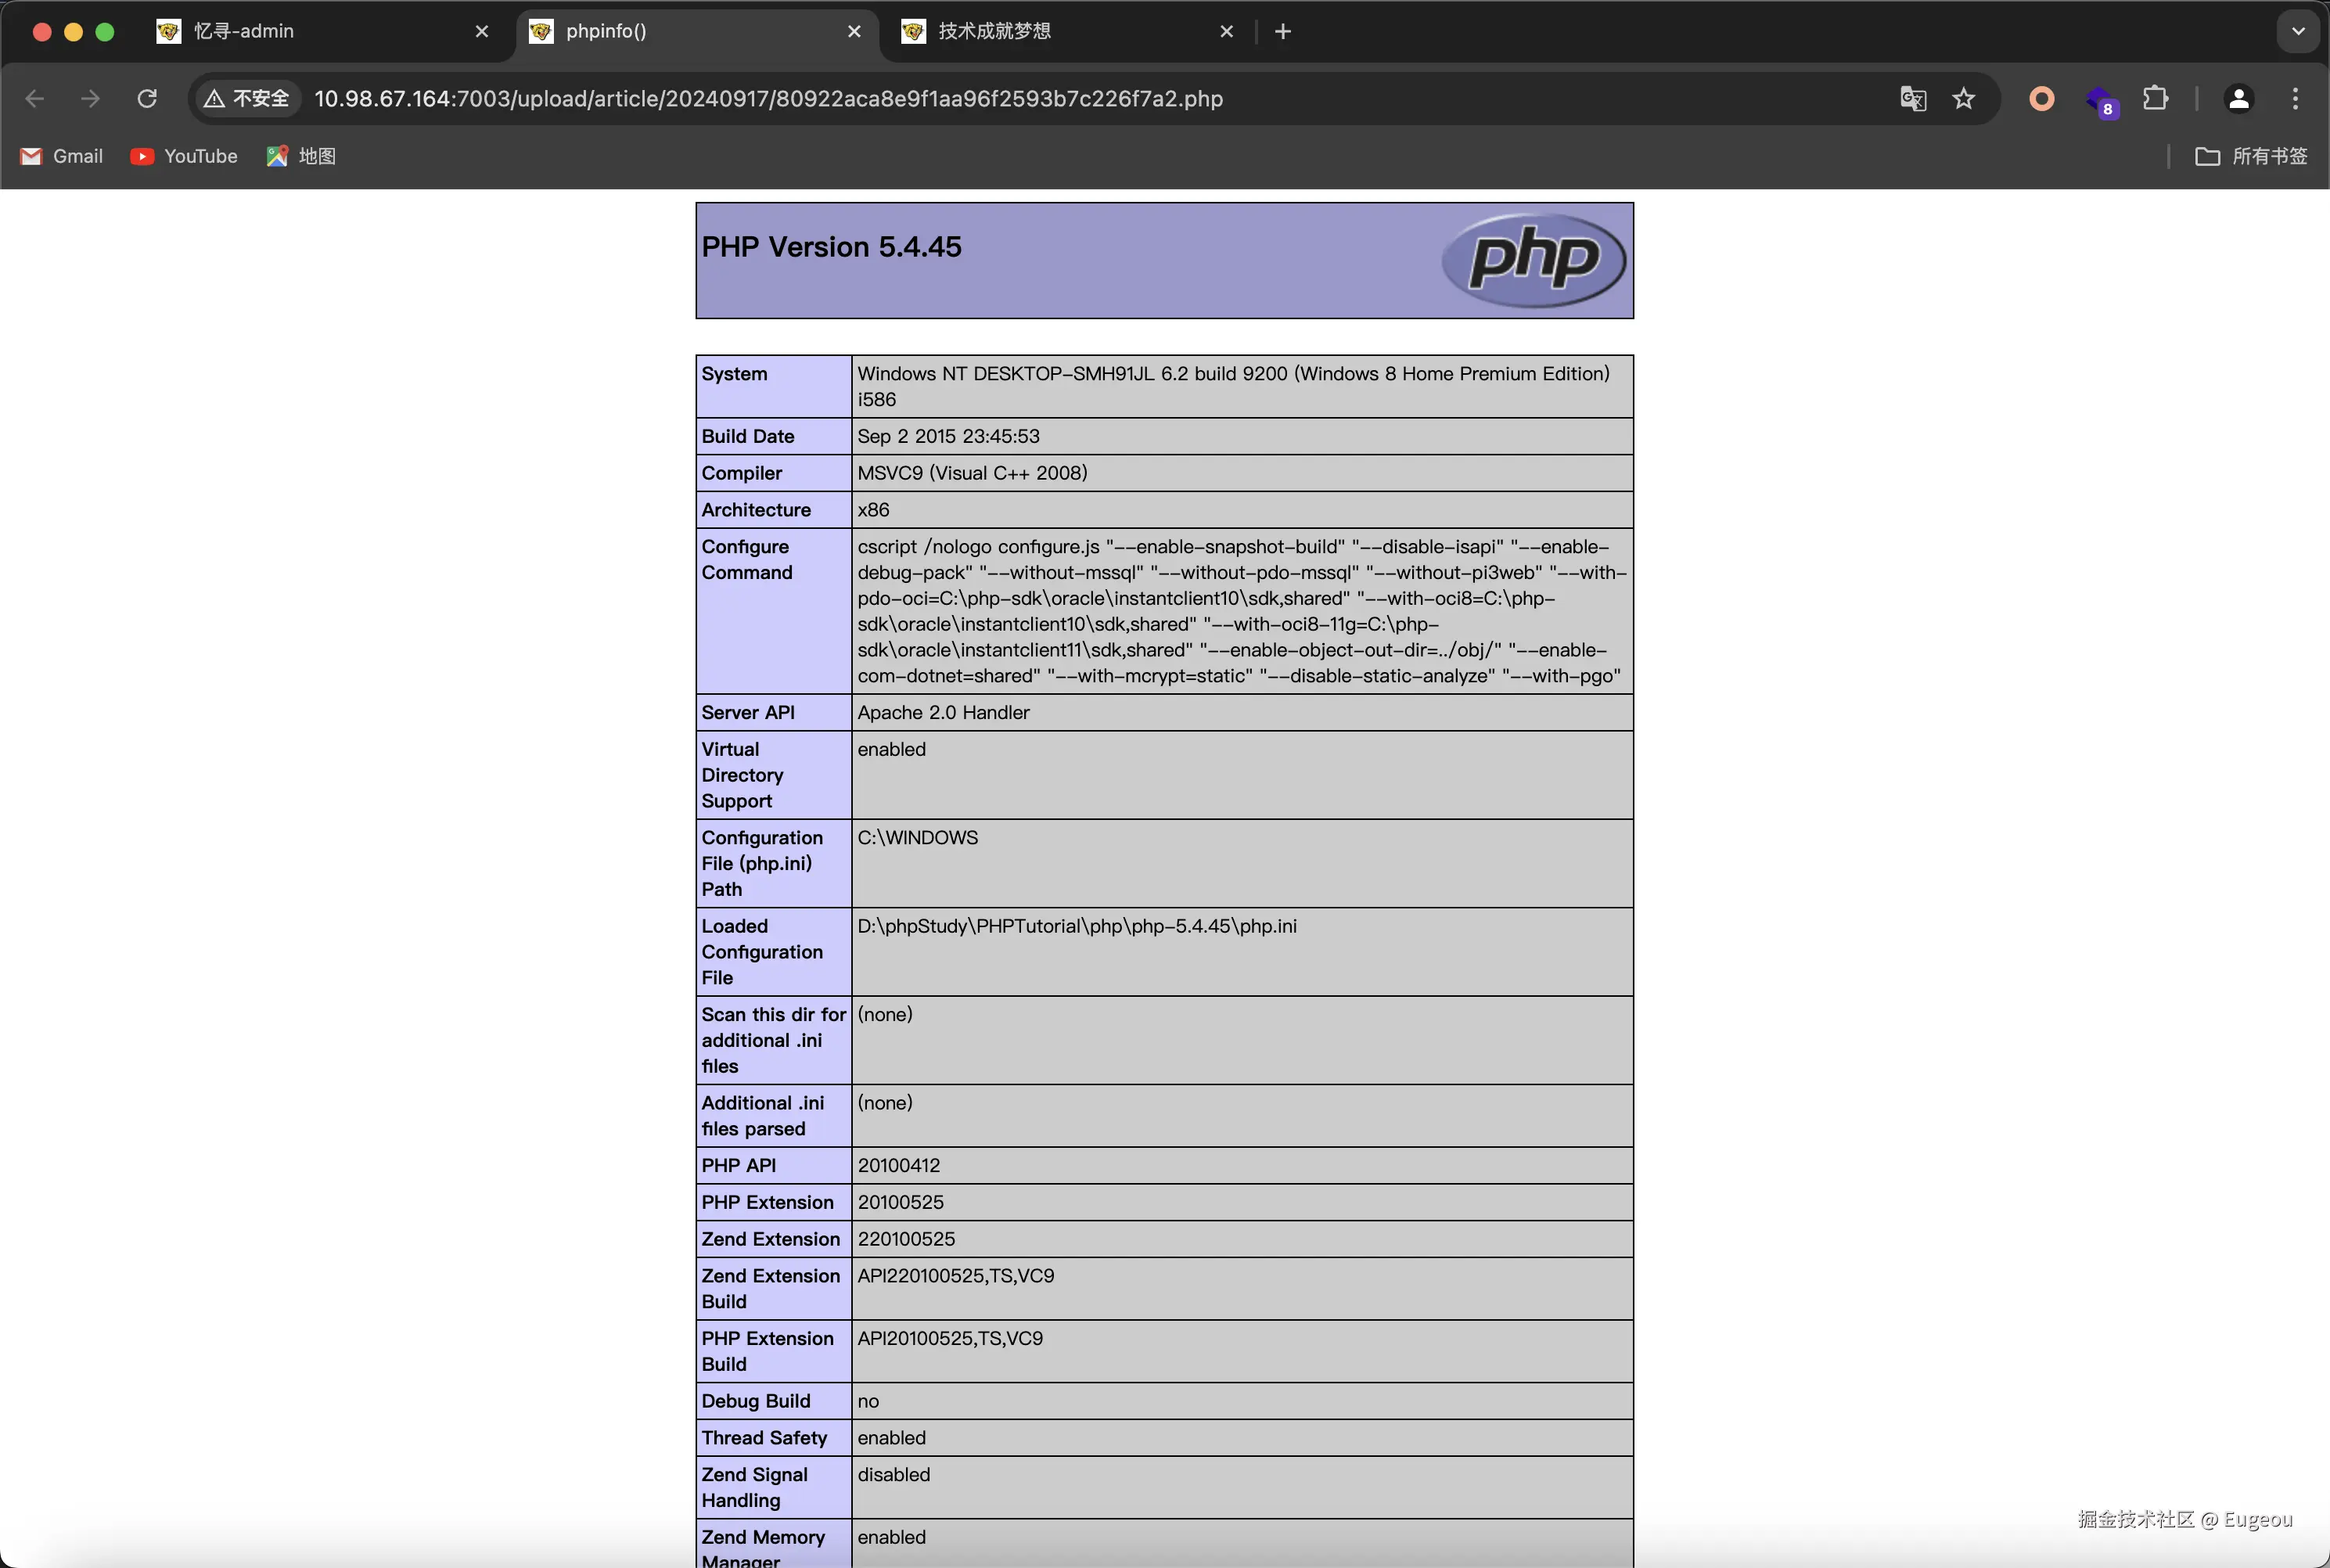The height and width of the screenshot is (1568, 2330).
Task: Reload the phpinfo page
Action: [x=147, y=99]
